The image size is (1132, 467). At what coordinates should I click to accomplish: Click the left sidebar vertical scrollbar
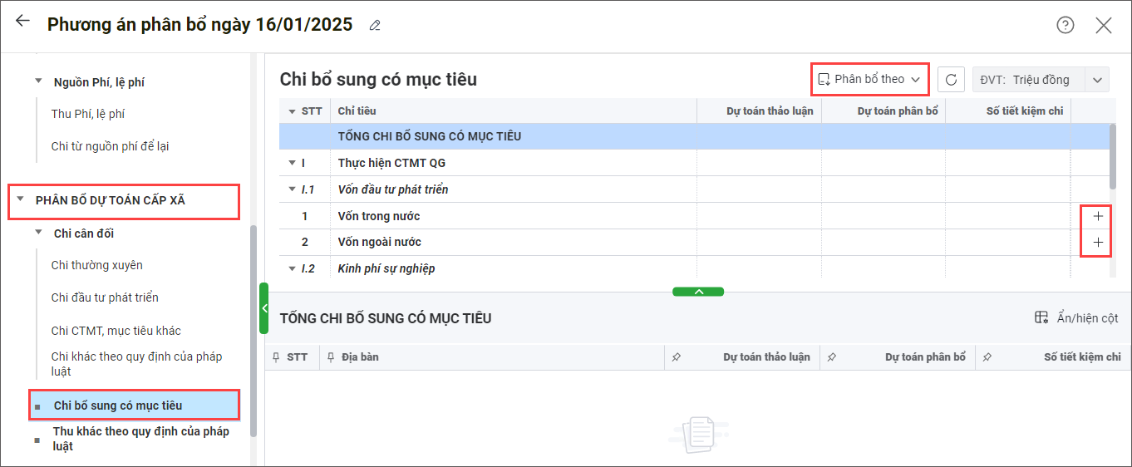[x=253, y=332]
